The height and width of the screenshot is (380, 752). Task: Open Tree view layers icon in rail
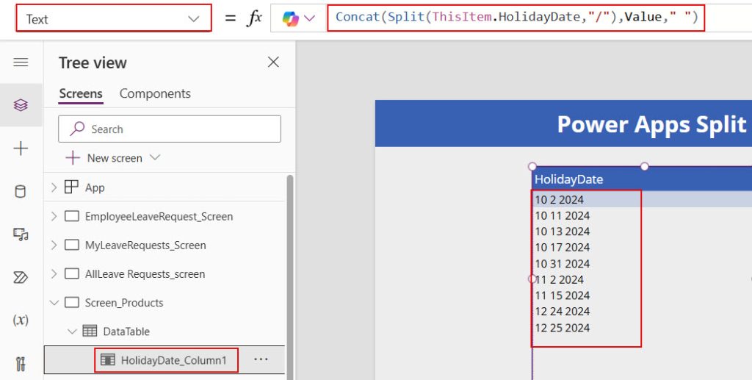[x=21, y=105]
